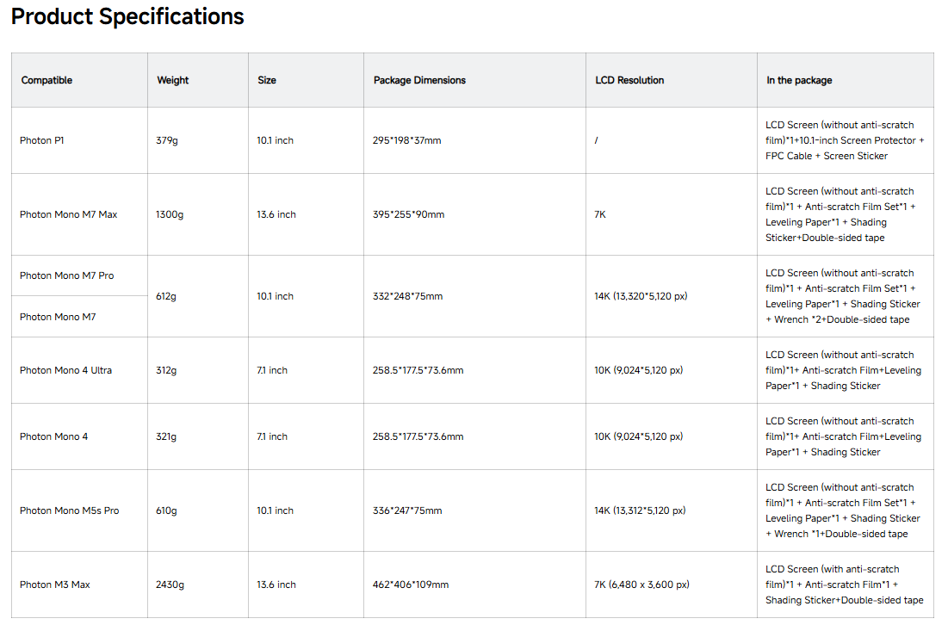Select the 2430g weight value
This screenshot has height=631, width=948.
pos(170,585)
